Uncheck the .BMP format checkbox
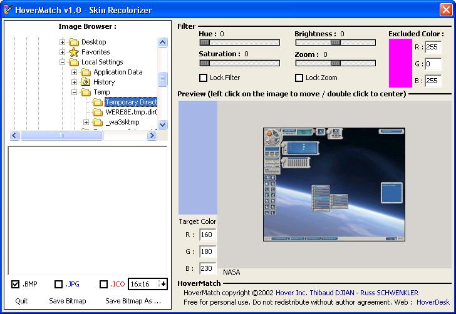Screen dimensions: 456x314 coord(15,284)
